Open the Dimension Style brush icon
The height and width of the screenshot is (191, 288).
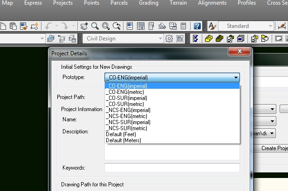coord(282,26)
